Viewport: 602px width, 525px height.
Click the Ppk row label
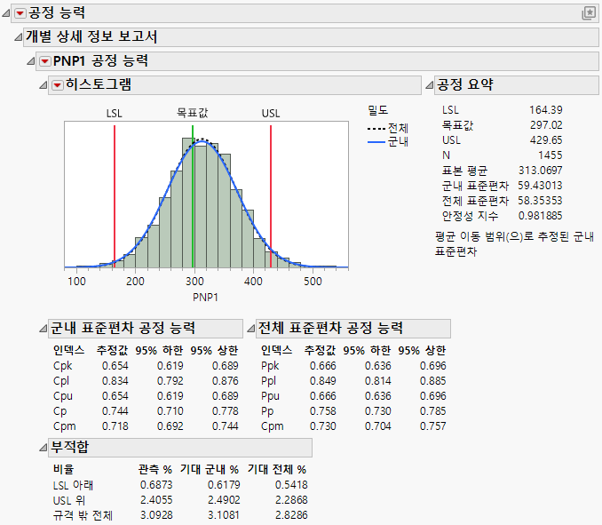coord(270,366)
